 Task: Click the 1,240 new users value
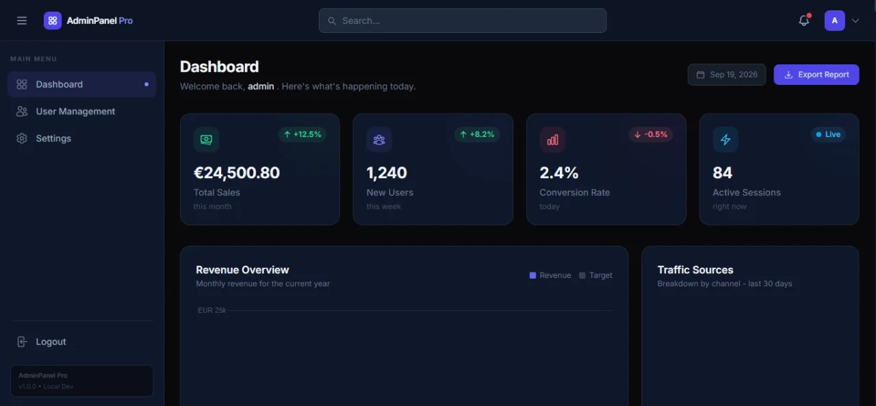(387, 173)
